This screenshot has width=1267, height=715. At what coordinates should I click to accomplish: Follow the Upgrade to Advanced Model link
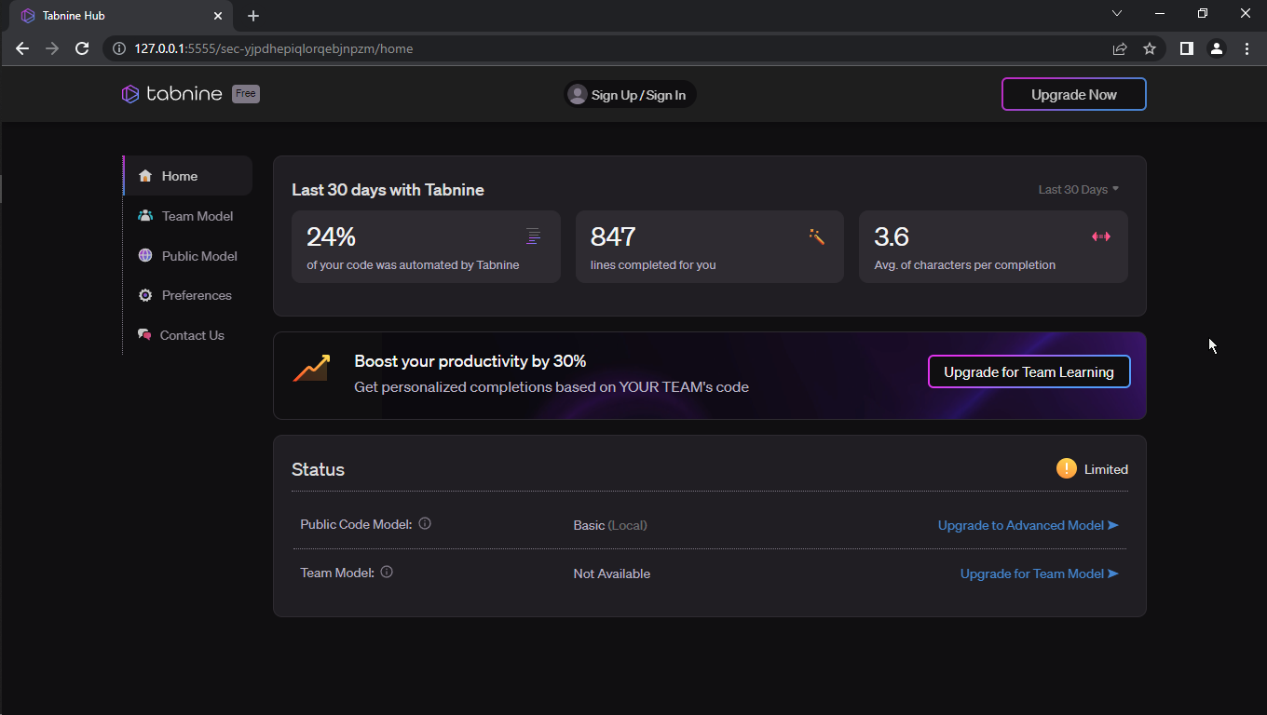point(1029,525)
